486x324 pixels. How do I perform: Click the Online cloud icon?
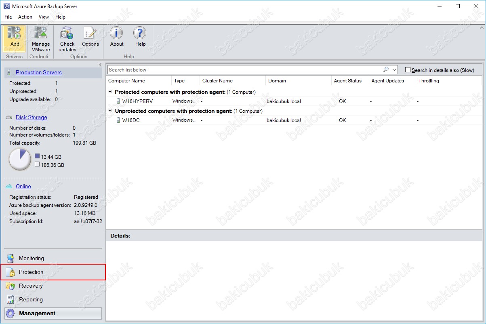[x=9, y=186]
